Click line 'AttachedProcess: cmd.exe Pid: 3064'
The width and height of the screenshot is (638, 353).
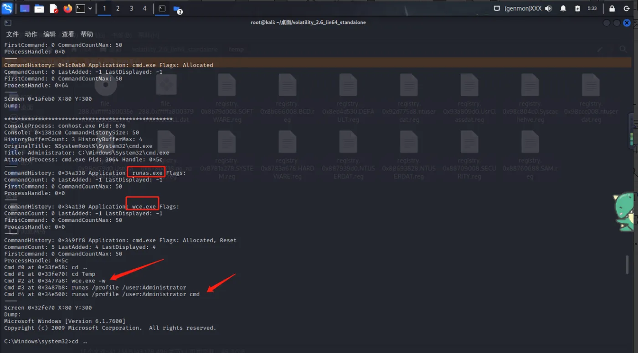pyautogui.click(x=83, y=159)
